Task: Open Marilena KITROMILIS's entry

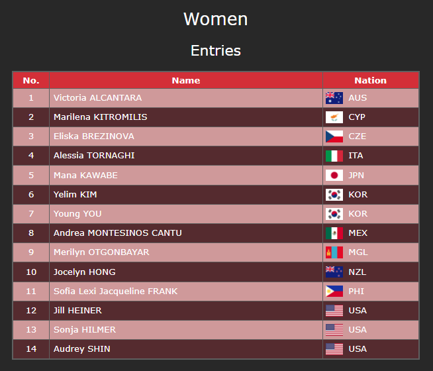Action: point(100,117)
